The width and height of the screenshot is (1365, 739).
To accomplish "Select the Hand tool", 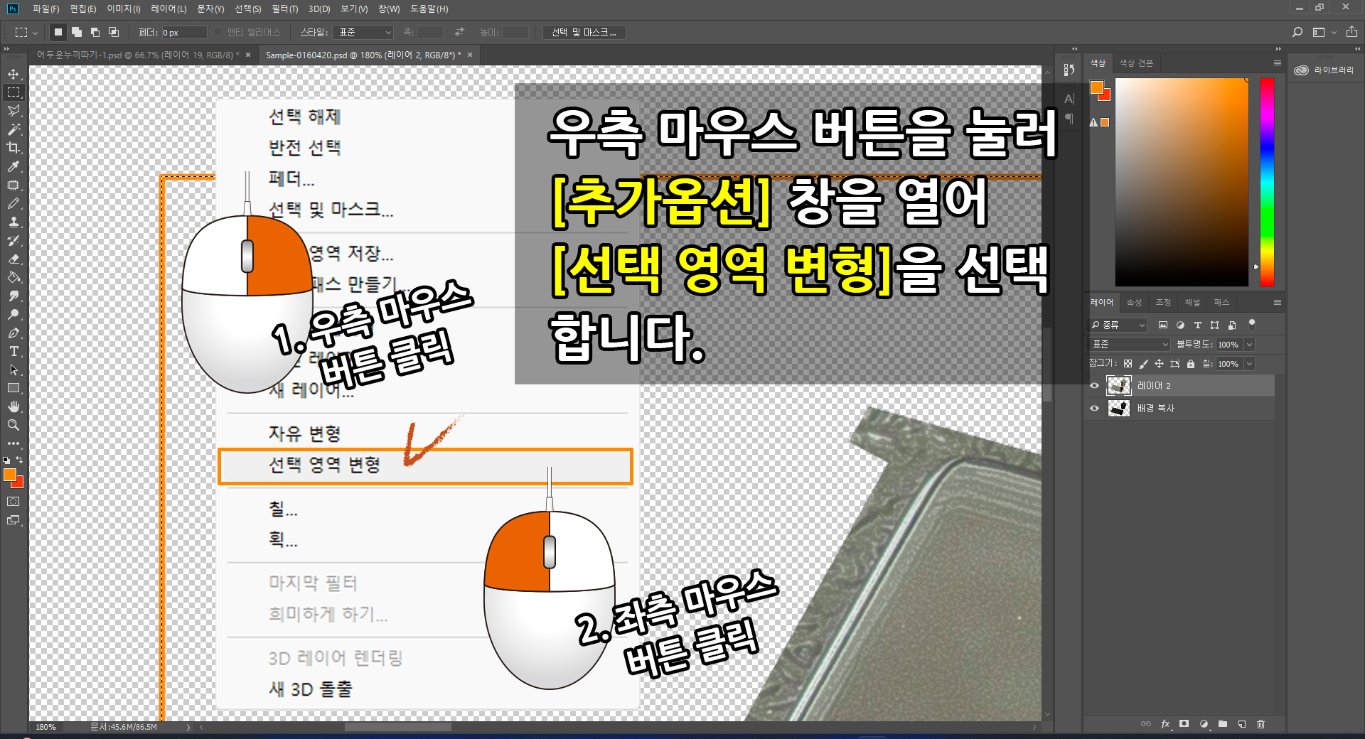I will [14, 406].
